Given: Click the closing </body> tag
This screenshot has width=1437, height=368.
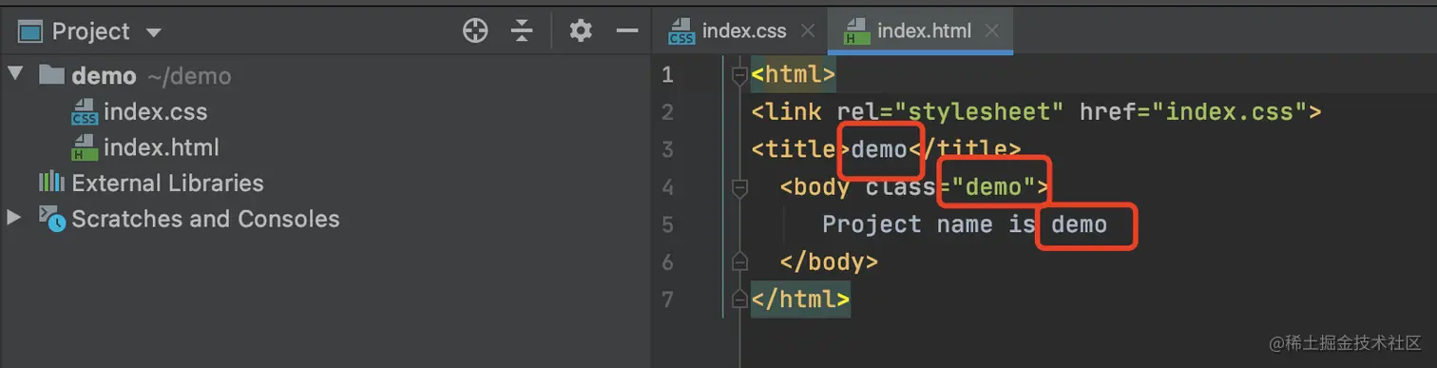Looking at the screenshot, I should [829, 261].
